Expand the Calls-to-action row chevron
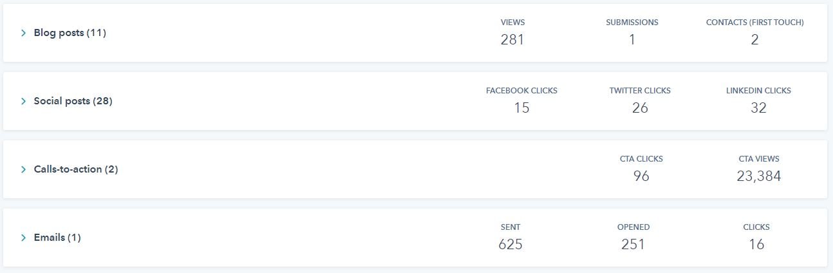 24,169
